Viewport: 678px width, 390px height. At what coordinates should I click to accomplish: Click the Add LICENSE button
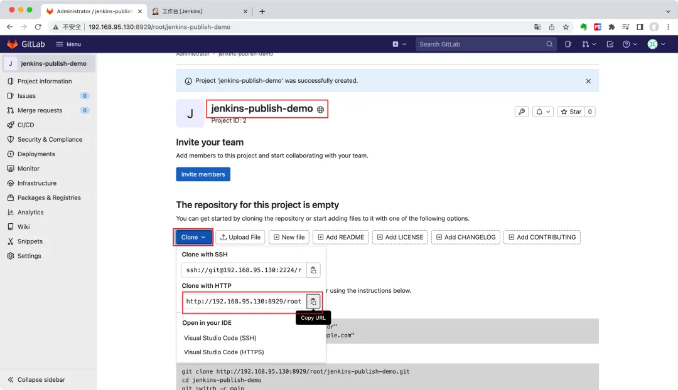pyautogui.click(x=400, y=237)
